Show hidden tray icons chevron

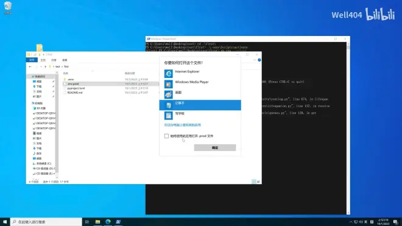tap(351, 222)
